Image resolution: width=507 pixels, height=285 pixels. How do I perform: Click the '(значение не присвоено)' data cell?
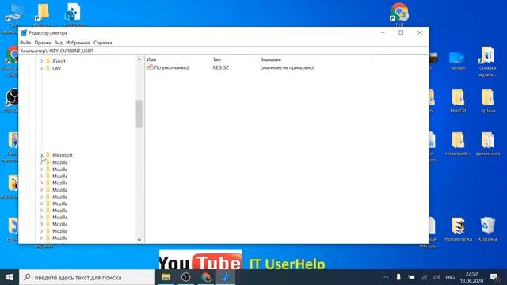click(x=288, y=67)
